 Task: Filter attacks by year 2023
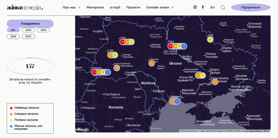(x=28, y=37)
